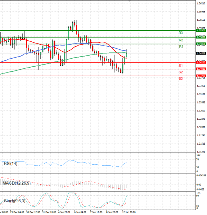The width and height of the screenshot is (207, 215).
Task: Click the 1.33780 red price tag
Action: 201,76
